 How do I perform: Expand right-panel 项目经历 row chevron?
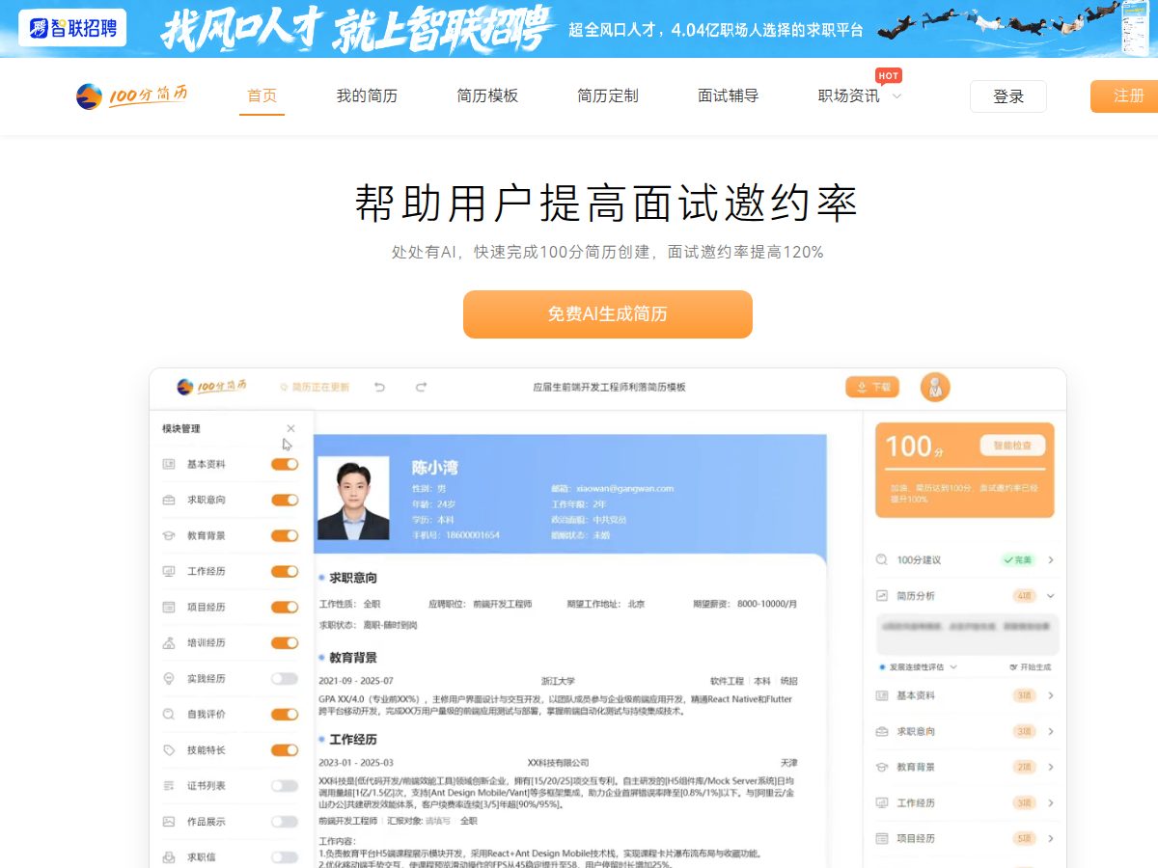1051,838
